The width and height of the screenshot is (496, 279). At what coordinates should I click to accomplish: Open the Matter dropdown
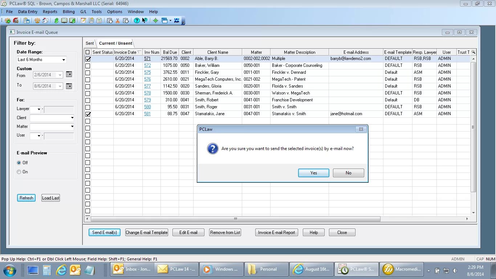click(72, 127)
